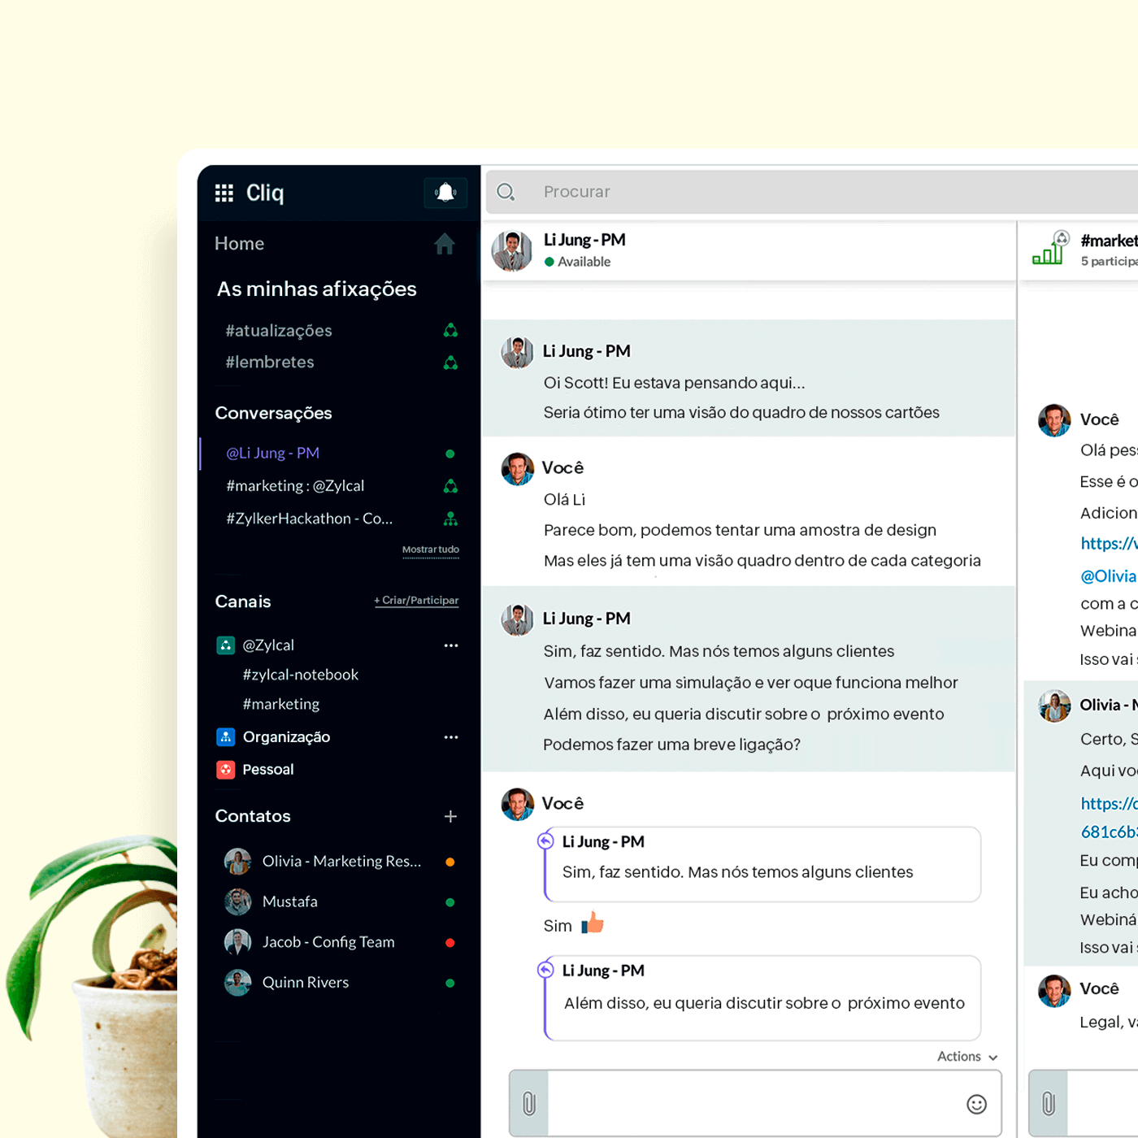Click the @Zylcal channel group icon
The width and height of the screenshot is (1138, 1138).
click(226, 645)
